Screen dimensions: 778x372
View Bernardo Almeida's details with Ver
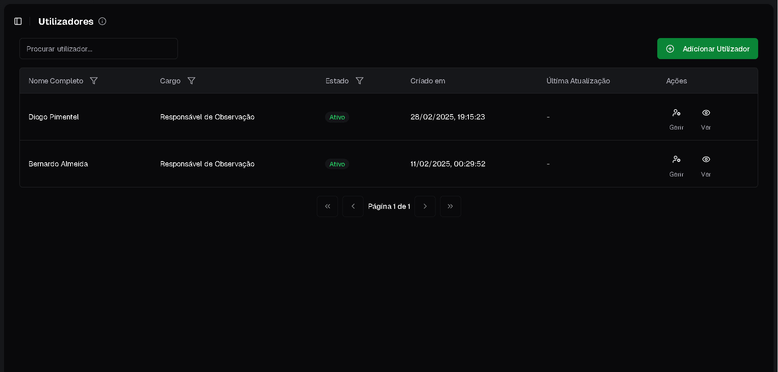point(706,165)
